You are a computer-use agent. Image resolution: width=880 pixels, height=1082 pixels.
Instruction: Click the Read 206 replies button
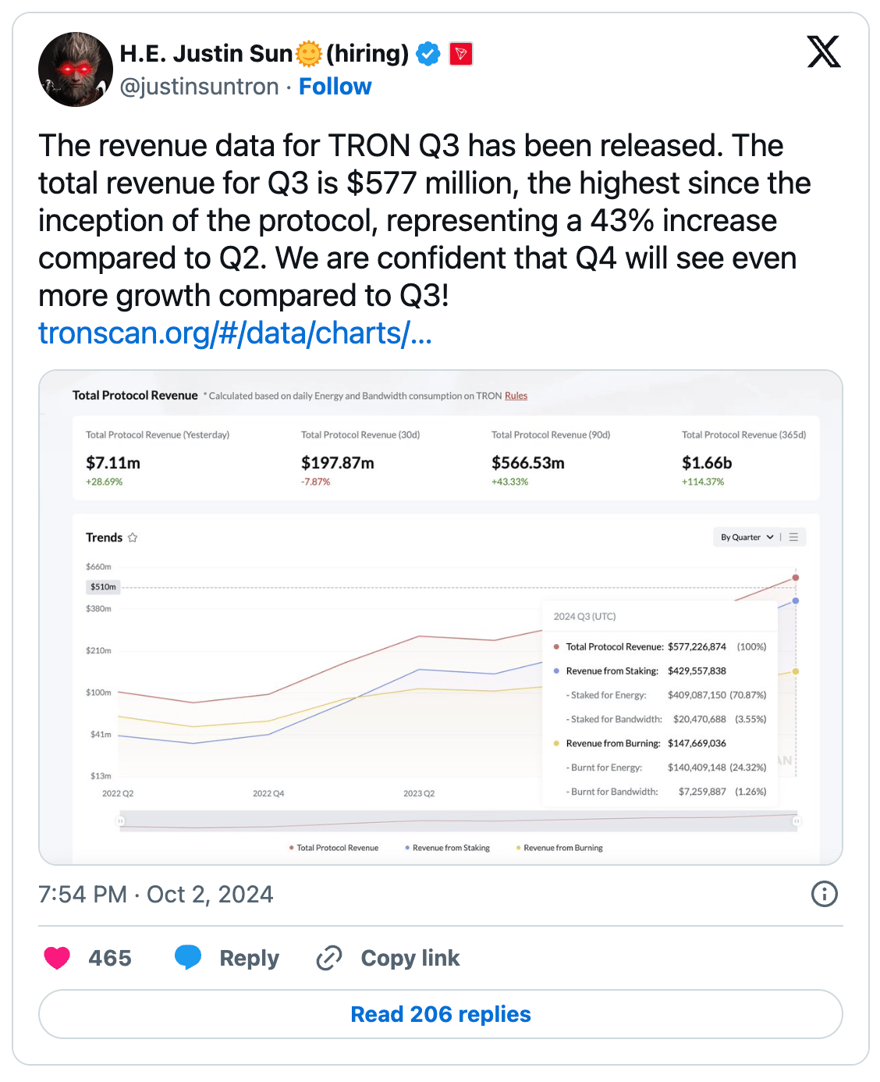click(441, 1014)
